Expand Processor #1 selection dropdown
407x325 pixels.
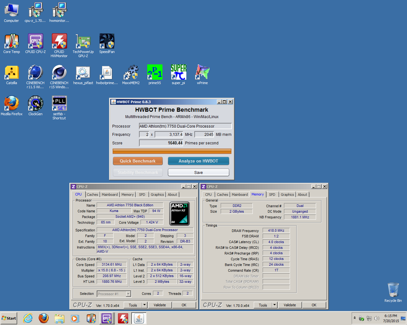(128, 294)
